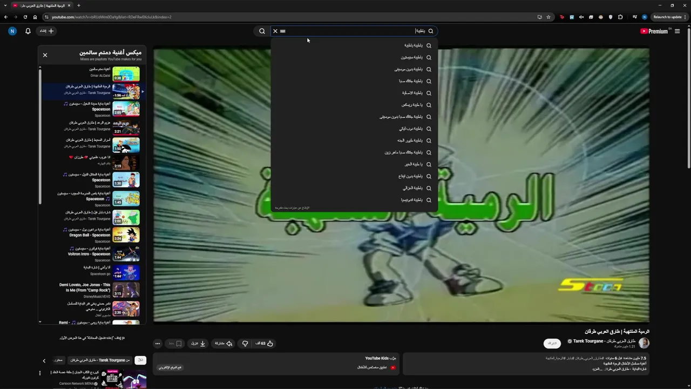Close the current YouTube browser tab

click(69, 5)
